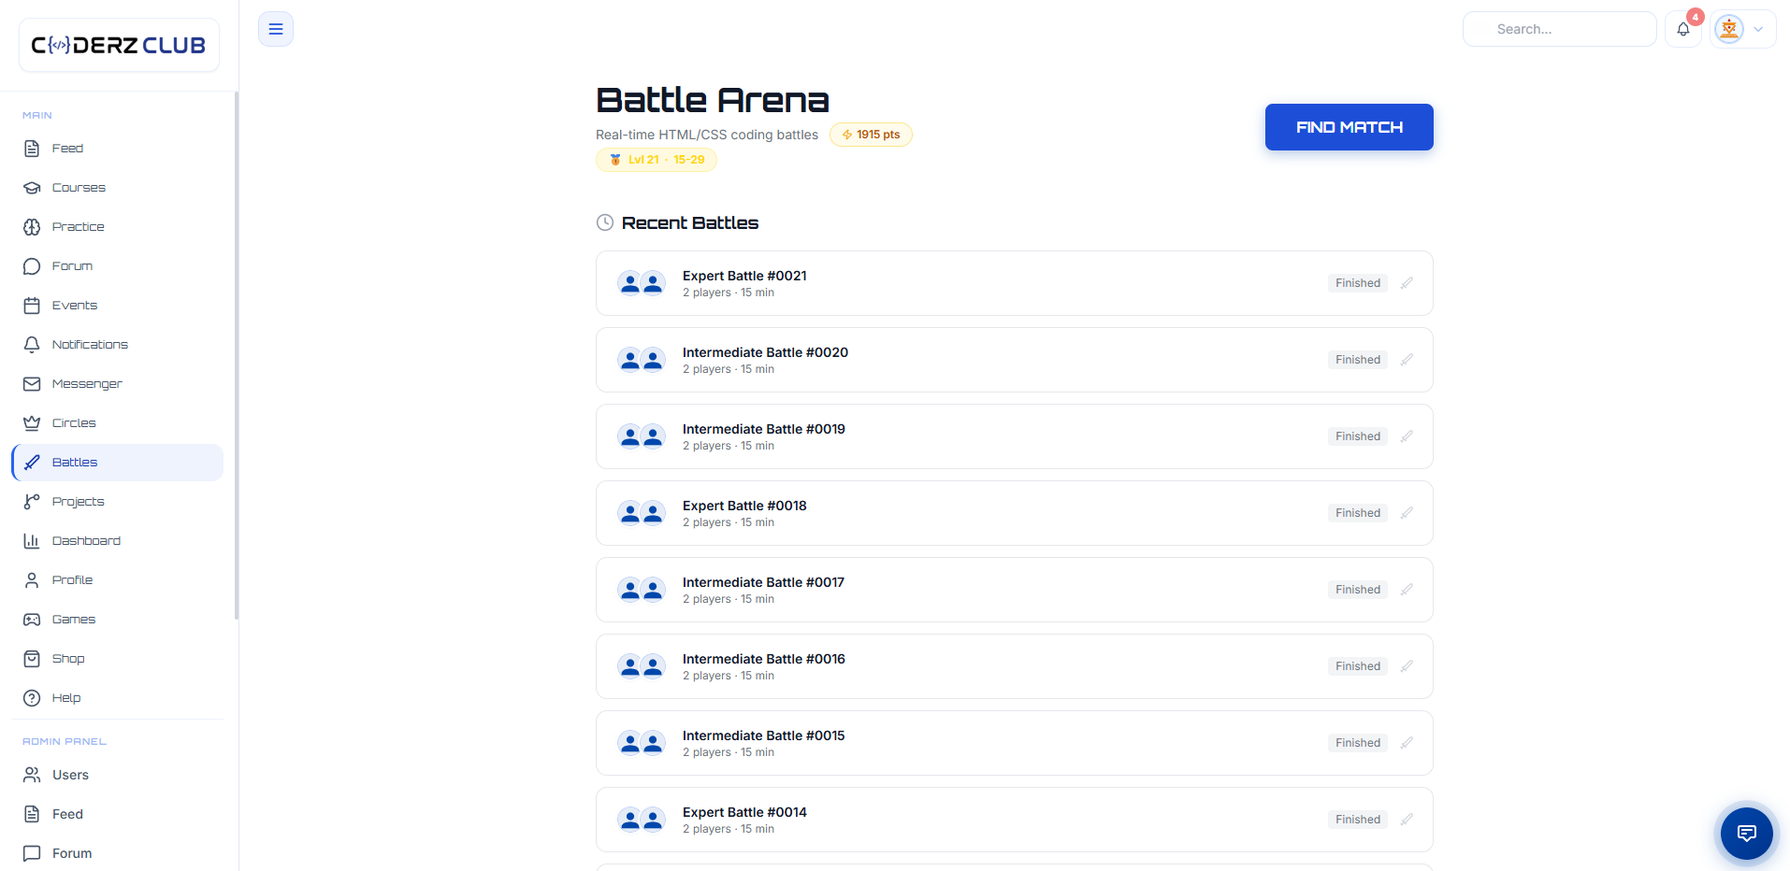Open the top bar notification bell with the 4 badge
This screenshot has height=871, width=1790.
1683,29
